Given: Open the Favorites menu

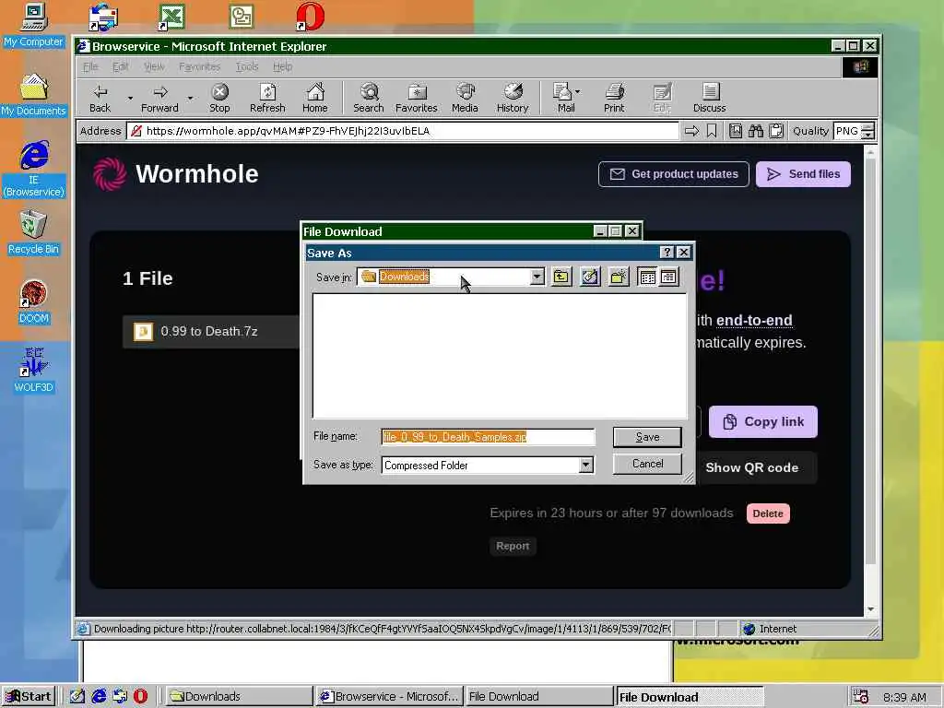Looking at the screenshot, I should tap(199, 66).
